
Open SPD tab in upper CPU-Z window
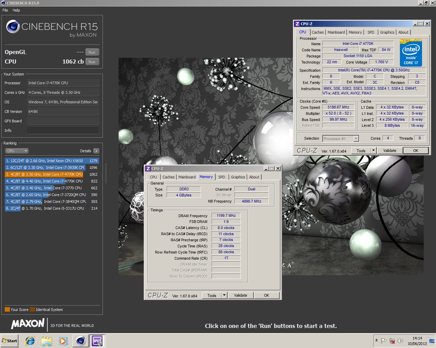(371, 32)
